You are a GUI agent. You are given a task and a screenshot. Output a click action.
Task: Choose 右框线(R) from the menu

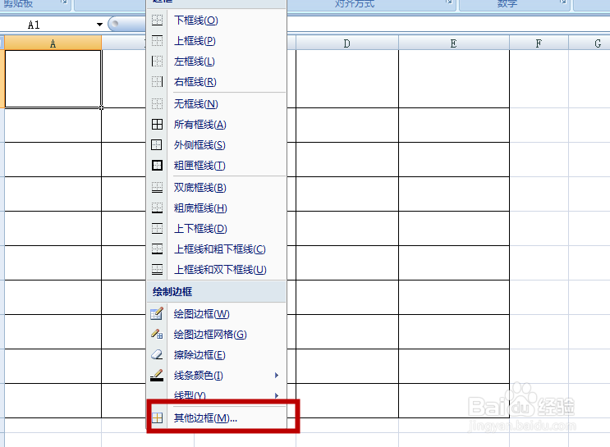[216, 82]
